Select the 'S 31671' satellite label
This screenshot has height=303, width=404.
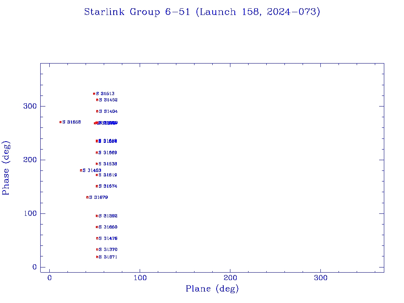tap(108, 257)
